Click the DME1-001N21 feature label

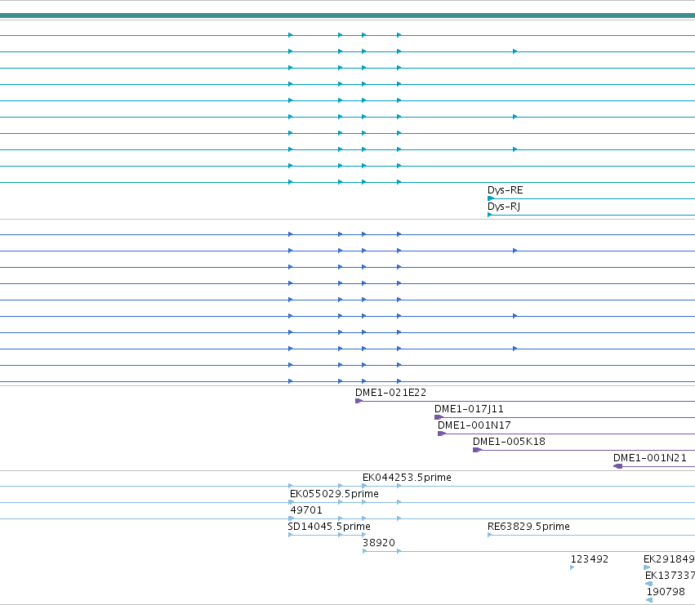point(649,458)
